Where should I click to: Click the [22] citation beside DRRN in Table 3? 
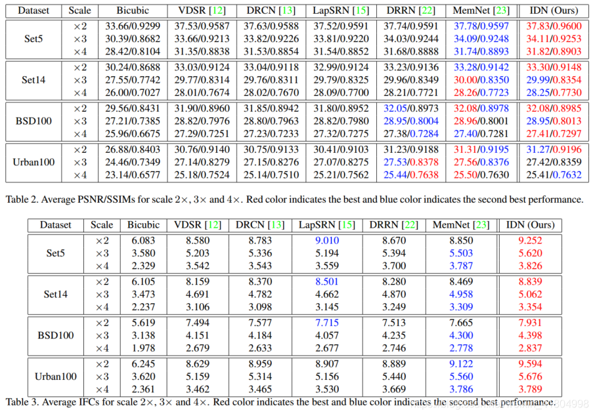(410, 225)
